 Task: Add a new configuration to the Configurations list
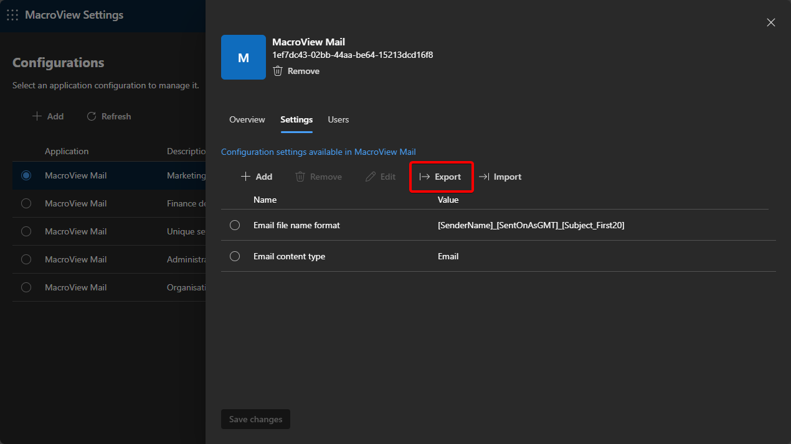(x=48, y=116)
